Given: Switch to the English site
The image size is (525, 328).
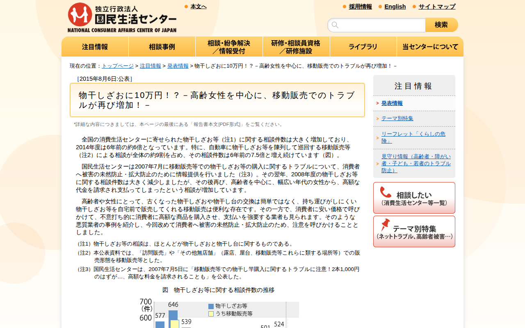Looking at the screenshot, I should tap(395, 7).
